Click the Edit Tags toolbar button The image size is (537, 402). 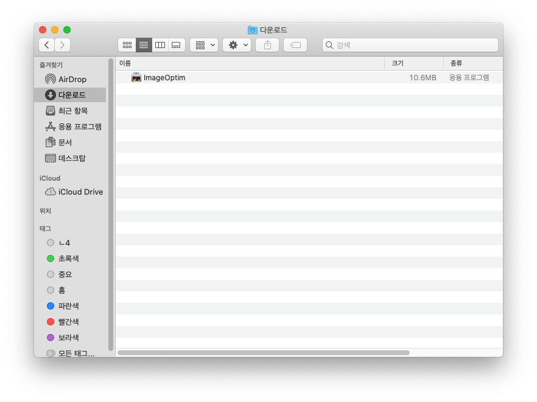point(295,45)
